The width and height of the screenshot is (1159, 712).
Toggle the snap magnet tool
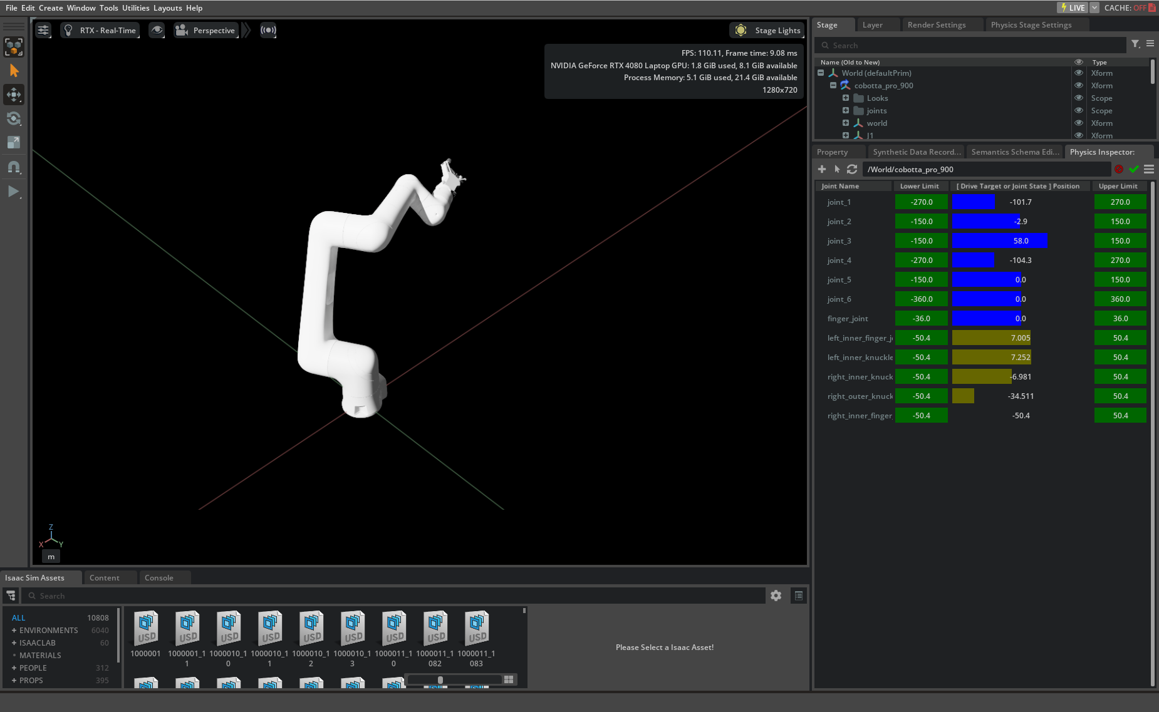tap(14, 167)
